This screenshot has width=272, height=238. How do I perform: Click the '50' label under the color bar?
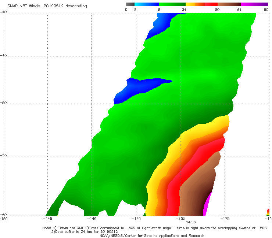(217, 10)
